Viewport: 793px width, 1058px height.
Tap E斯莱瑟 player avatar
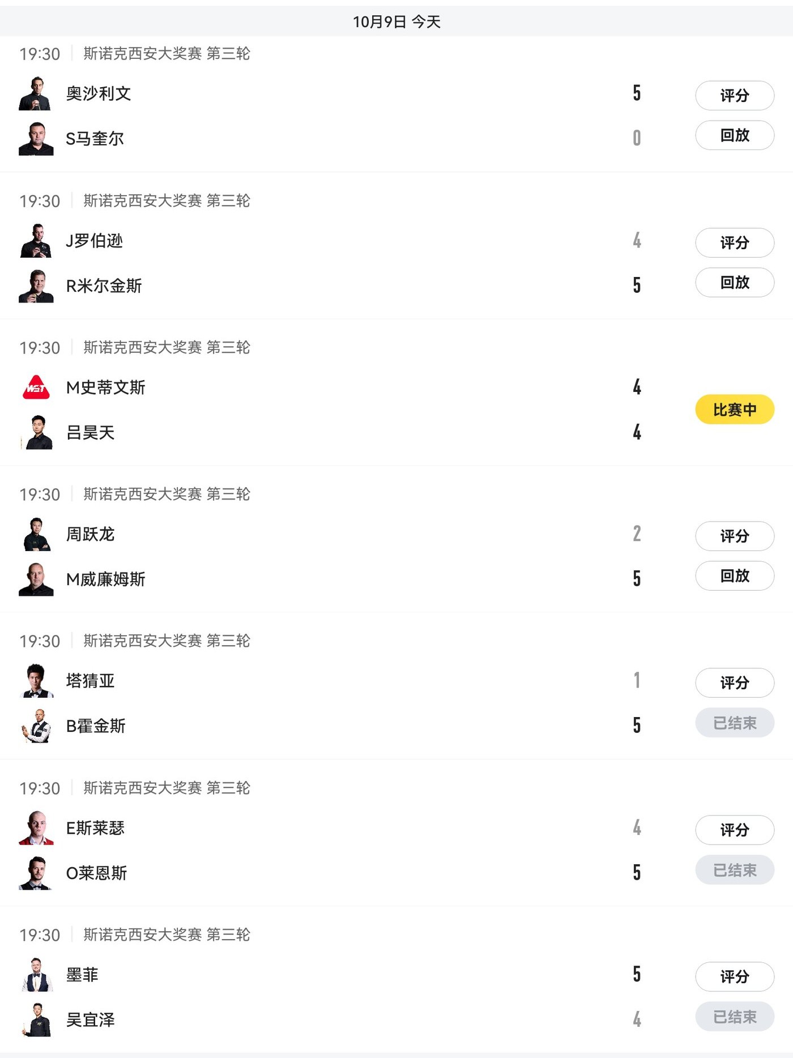[36, 828]
